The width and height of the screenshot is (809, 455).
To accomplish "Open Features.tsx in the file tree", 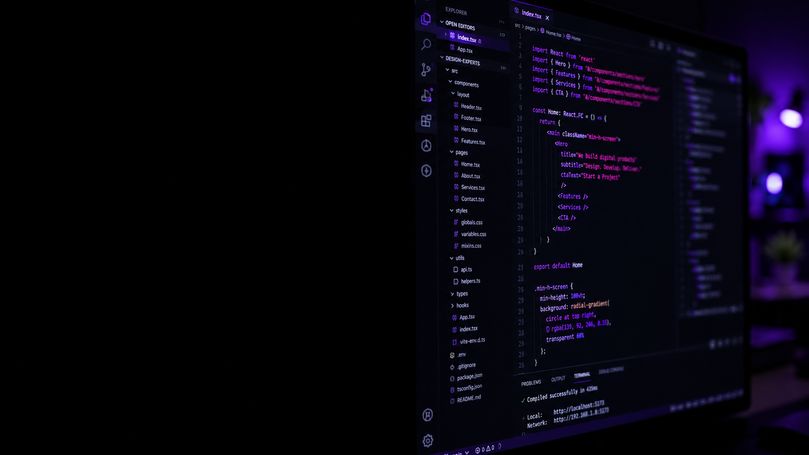I will pyautogui.click(x=473, y=142).
